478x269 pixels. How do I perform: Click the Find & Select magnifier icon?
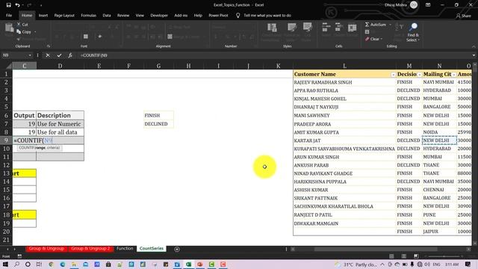[x=413, y=27]
